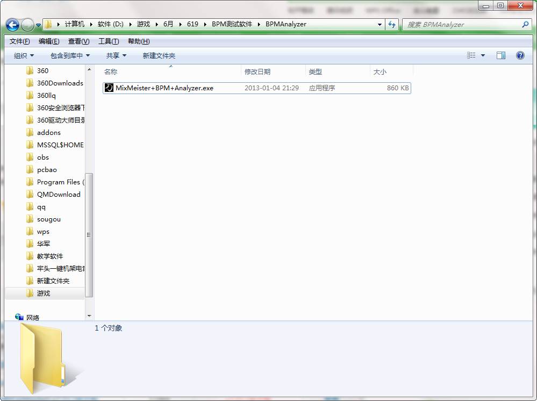The image size is (537, 401).
Task: Select the qq folder
Action: pyautogui.click(x=41, y=207)
